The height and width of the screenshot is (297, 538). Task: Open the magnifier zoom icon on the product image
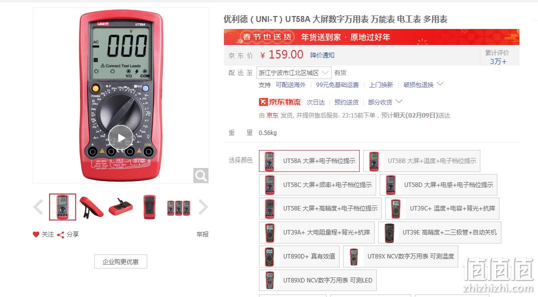click(x=201, y=175)
